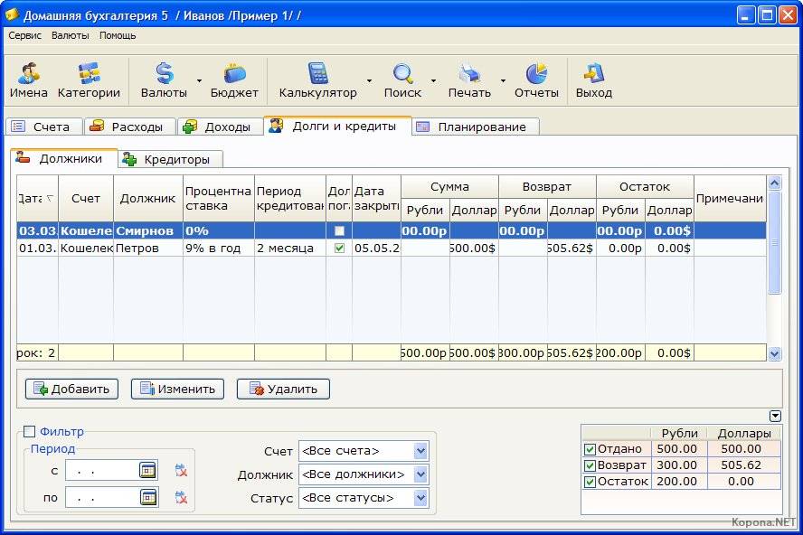Click the table scrollbar down arrow
The height and width of the screenshot is (535, 803).
coord(774,353)
